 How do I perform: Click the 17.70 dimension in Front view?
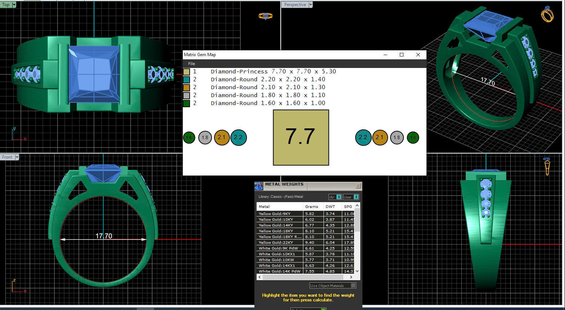tap(104, 236)
